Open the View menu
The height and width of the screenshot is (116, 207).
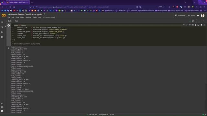click(x=17, y=17)
